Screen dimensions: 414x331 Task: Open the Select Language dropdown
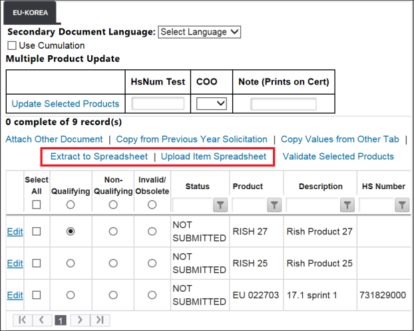[x=199, y=32]
